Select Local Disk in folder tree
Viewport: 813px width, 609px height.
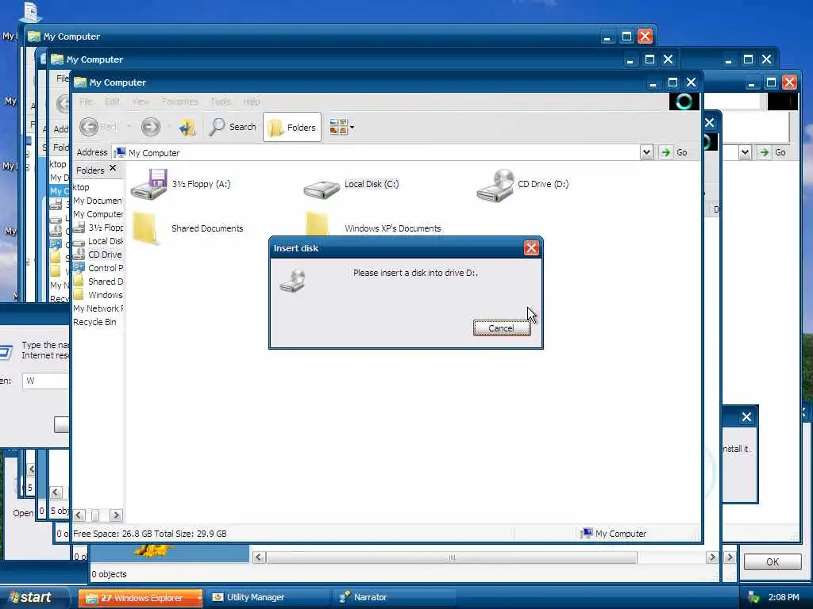pyautogui.click(x=98, y=241)
